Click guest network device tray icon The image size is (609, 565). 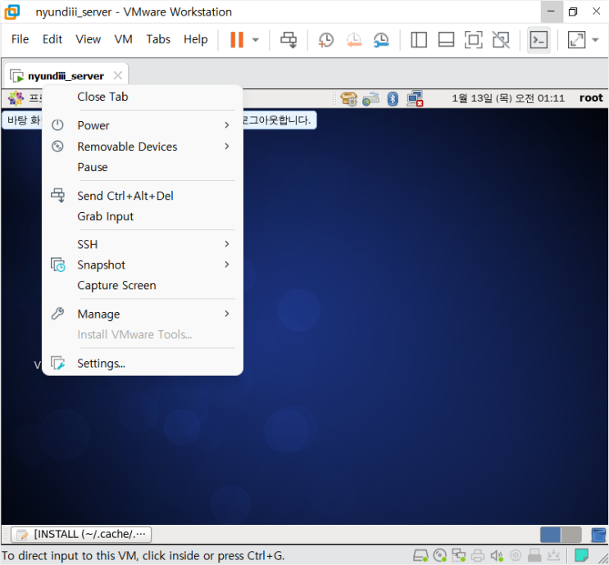[370, 98]
